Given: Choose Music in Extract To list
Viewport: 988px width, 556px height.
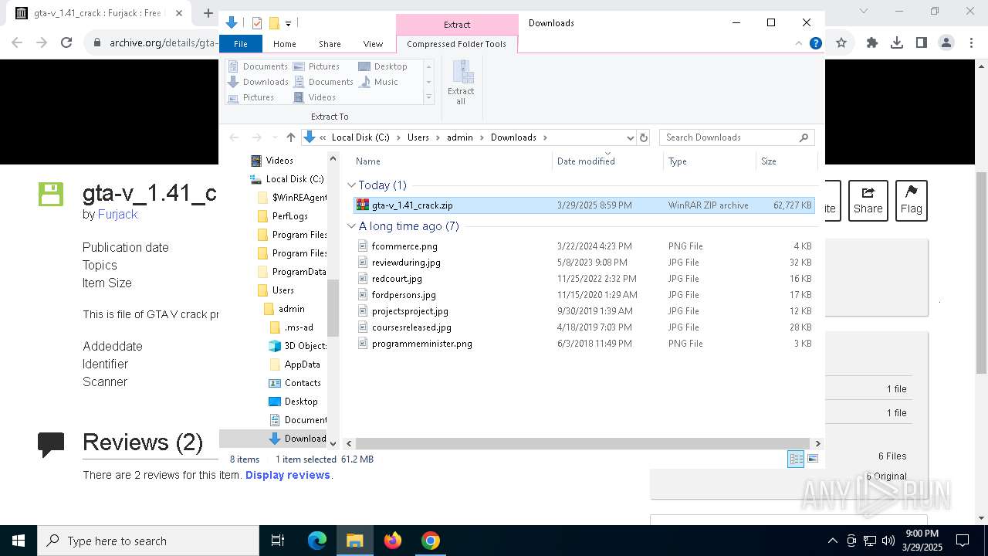Looking at the screenshot, I should (378, 82).
